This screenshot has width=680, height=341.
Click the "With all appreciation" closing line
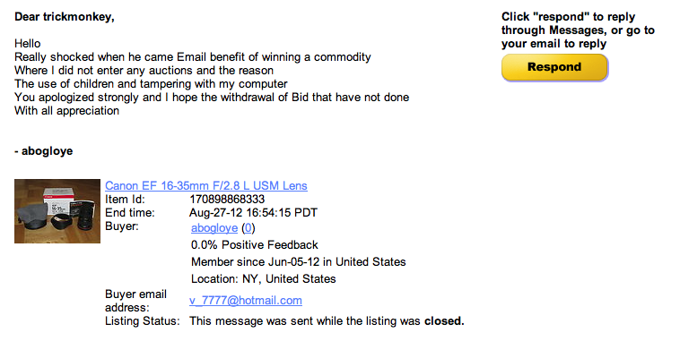click(x=66, y=111)
